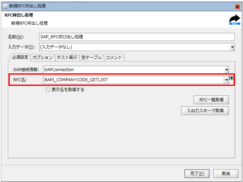Expand the RFC名 dropdown arrow
This screenshot has width=243, height=182.
tap(226, 80)
